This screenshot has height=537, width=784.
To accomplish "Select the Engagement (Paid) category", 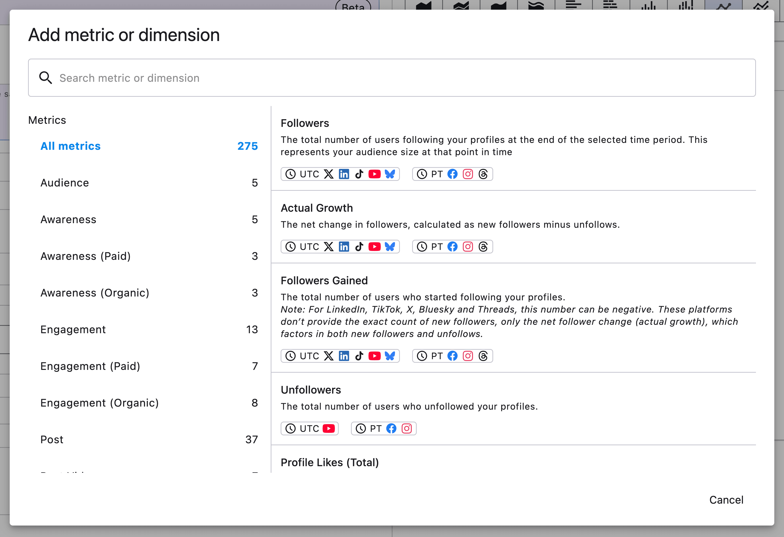I will click(149, 366).
